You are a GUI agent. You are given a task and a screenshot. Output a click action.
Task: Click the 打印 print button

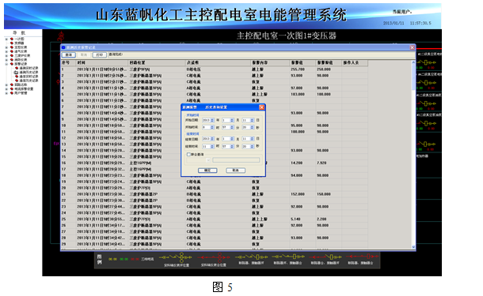click(99, 55)
